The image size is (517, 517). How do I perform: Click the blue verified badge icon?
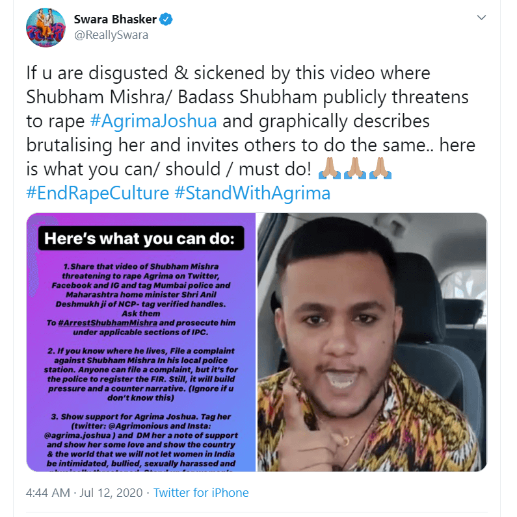pyautogui.click(x=166, y=19)
